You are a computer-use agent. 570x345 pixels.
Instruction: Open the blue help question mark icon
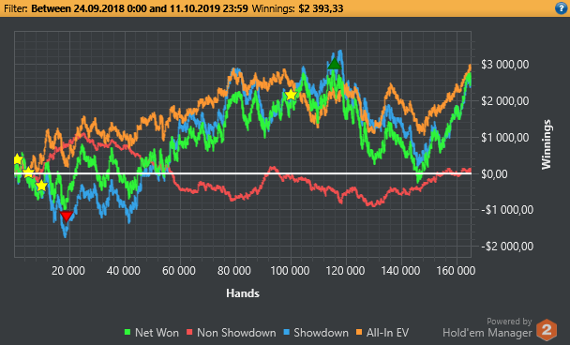[x=561, y=8]
